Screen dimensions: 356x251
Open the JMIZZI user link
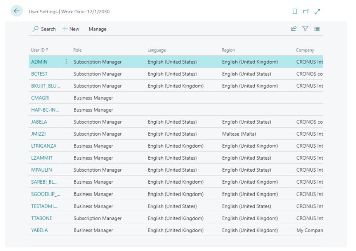[x=38, y=134]
